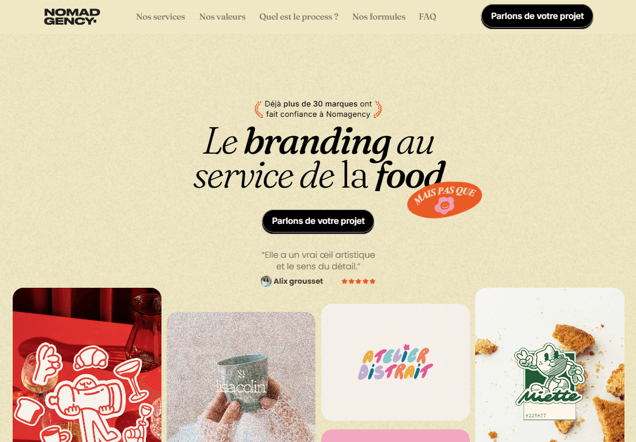Screen dimensions: 636x442
Task: Click the MAIS PAS QUE orange badge
Action: 445,200
